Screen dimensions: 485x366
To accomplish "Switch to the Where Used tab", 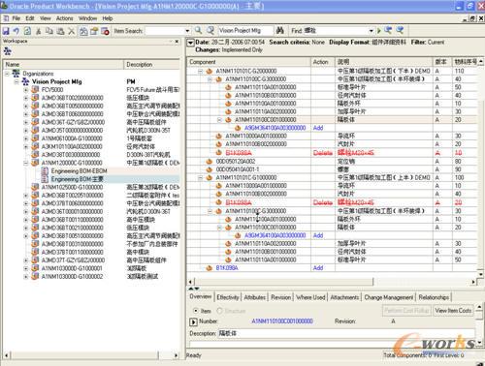I will (x=310, y=297).
